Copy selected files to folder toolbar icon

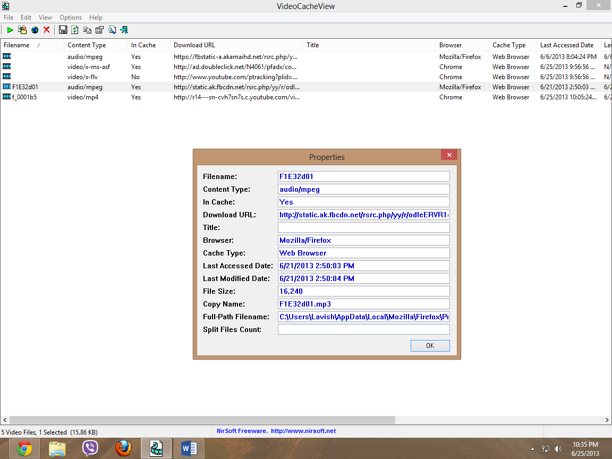point(22,30)
